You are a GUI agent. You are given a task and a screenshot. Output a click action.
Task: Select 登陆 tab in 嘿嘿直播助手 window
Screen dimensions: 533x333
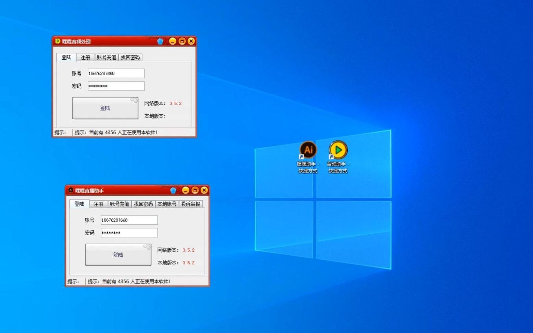(x=79, y=204)
